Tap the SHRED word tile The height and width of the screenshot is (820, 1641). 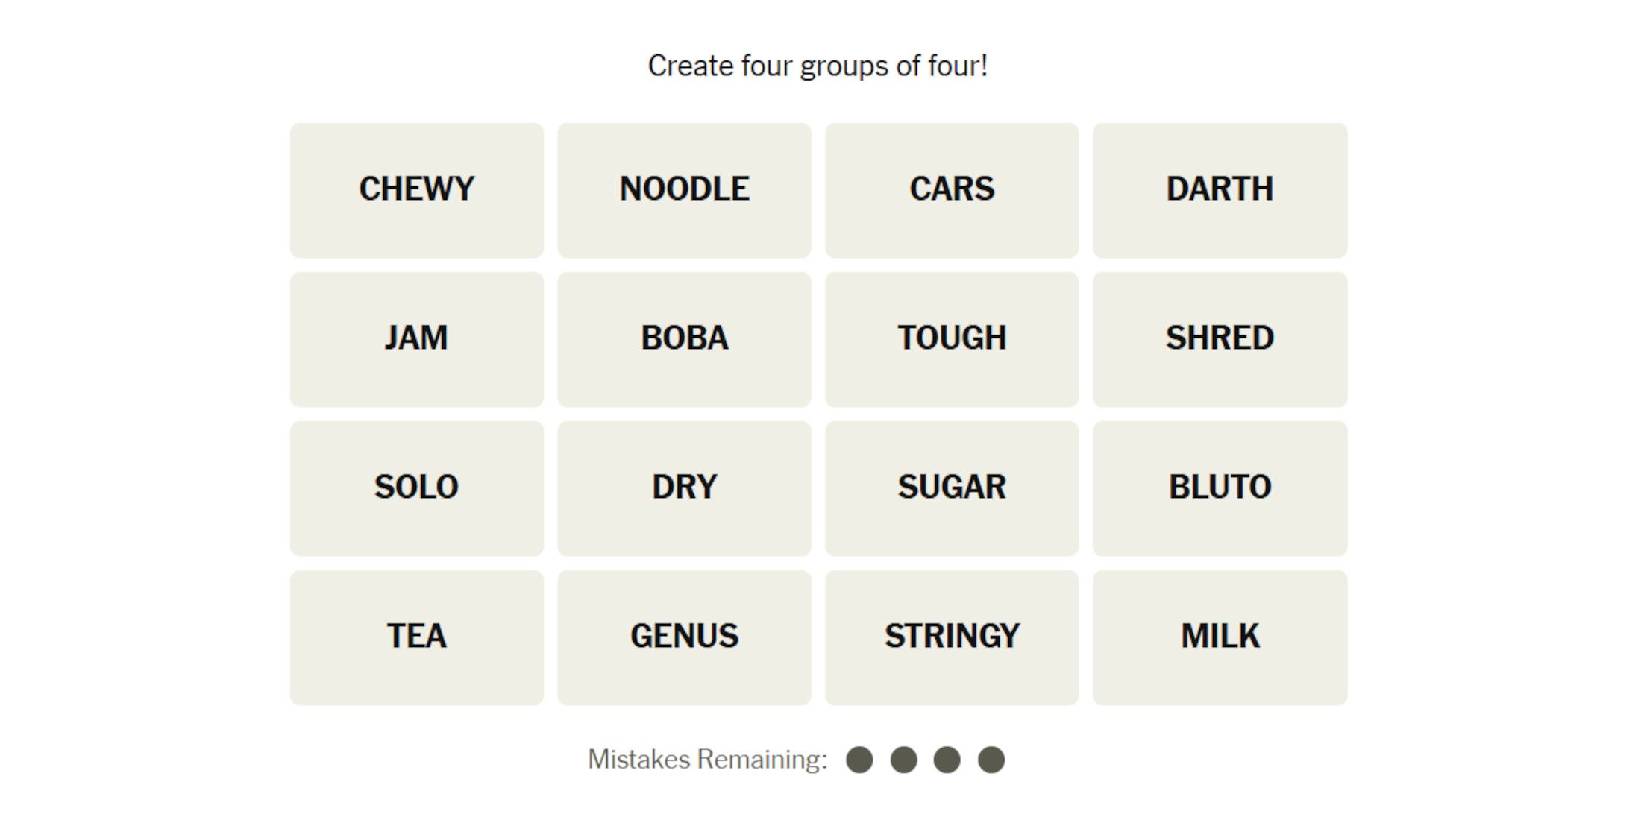1220,339
